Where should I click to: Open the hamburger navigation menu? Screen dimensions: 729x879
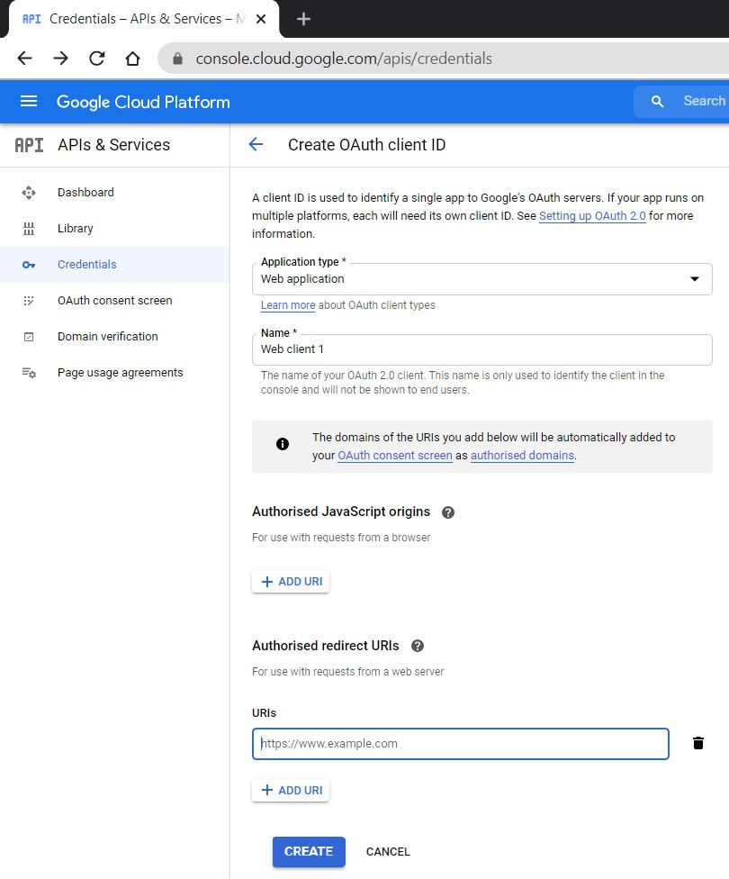click(29, 102)
